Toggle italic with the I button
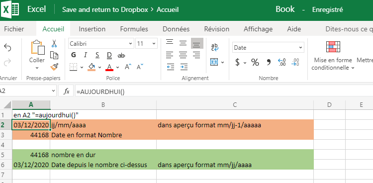The width and height of the screenshot is (373, 183). click(x=86, y=55)
